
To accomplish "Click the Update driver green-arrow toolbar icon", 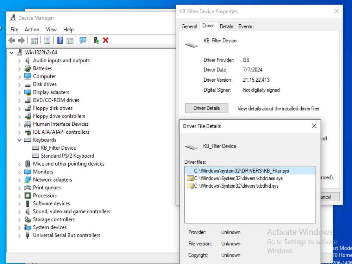I will click(x=96, y=40).
